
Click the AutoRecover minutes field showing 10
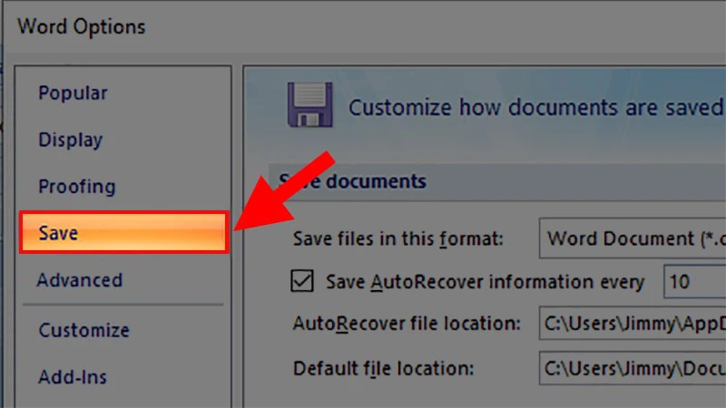point(694,282)
